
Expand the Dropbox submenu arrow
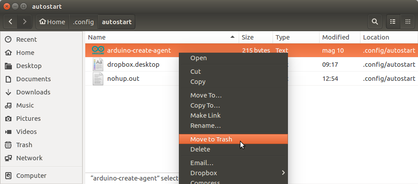283,173
